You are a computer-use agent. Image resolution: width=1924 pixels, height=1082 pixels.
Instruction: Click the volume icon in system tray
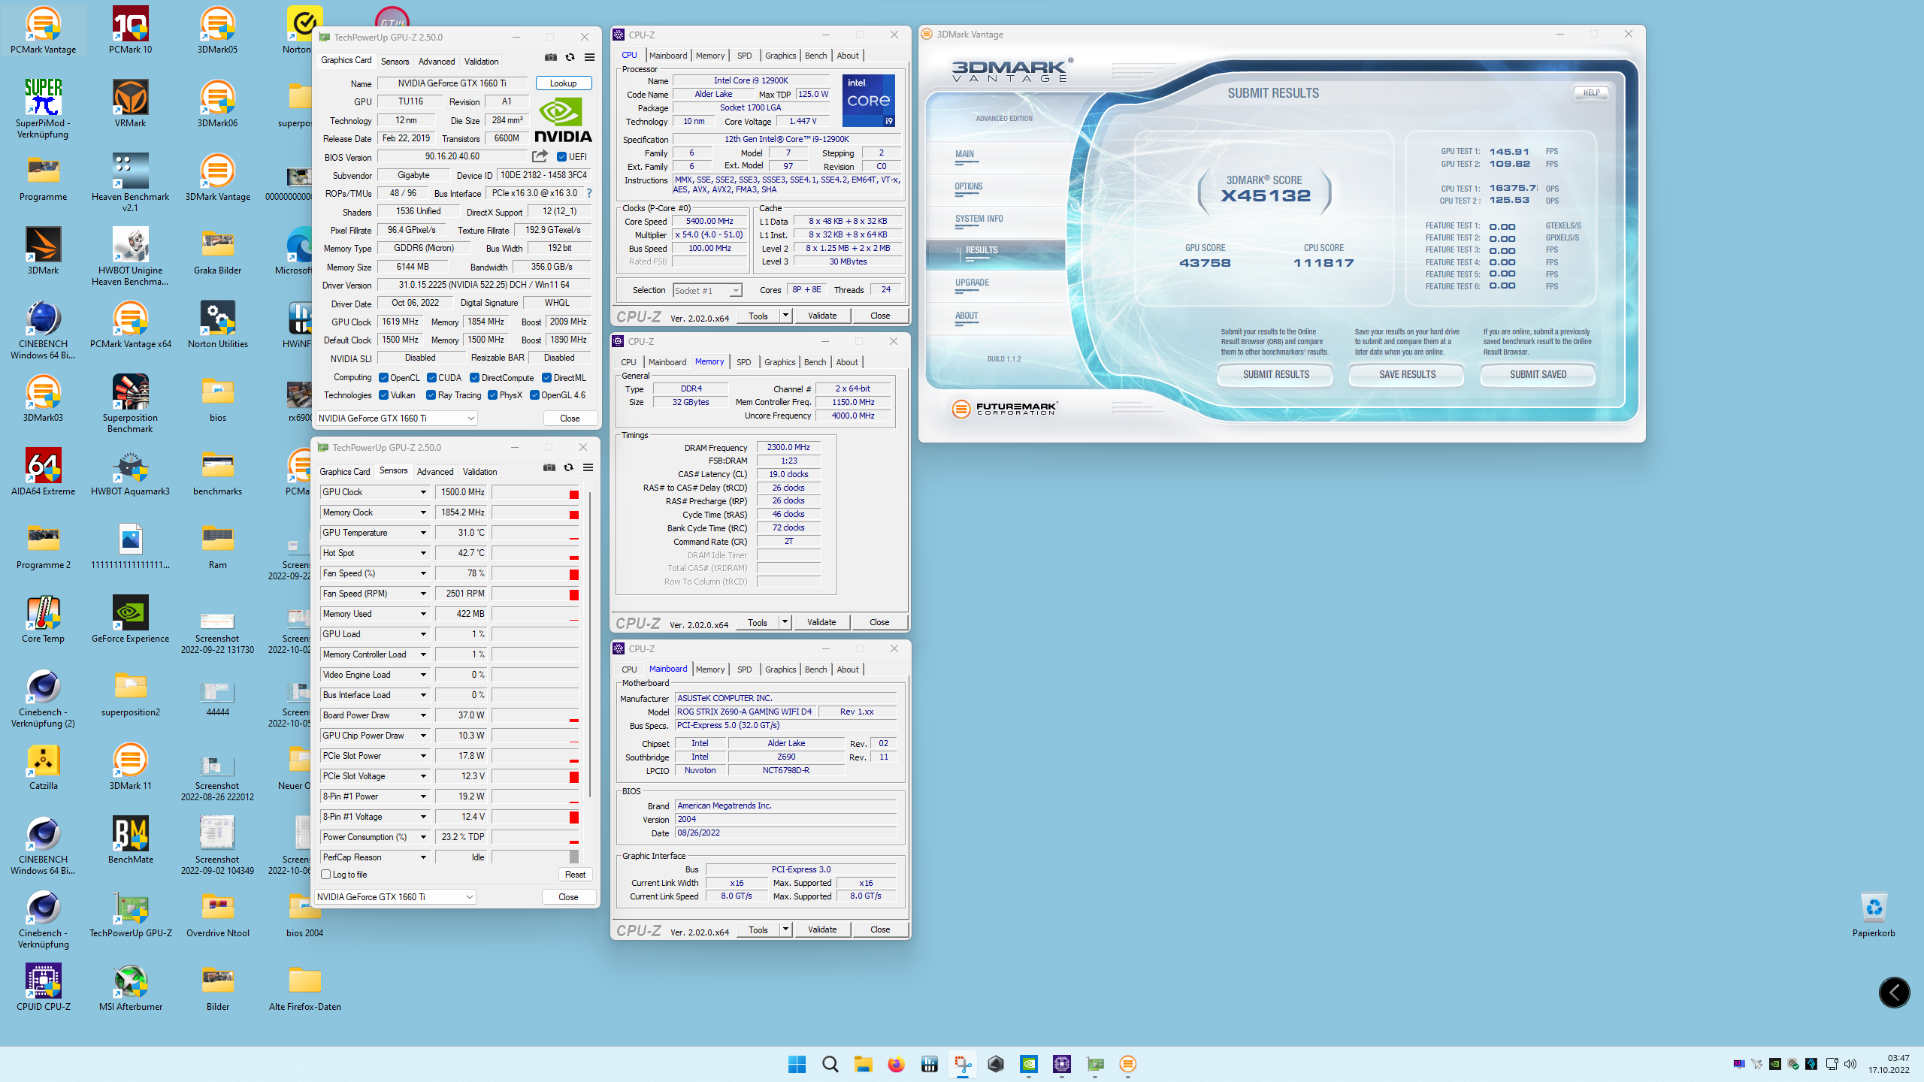pos(1850,1064)
